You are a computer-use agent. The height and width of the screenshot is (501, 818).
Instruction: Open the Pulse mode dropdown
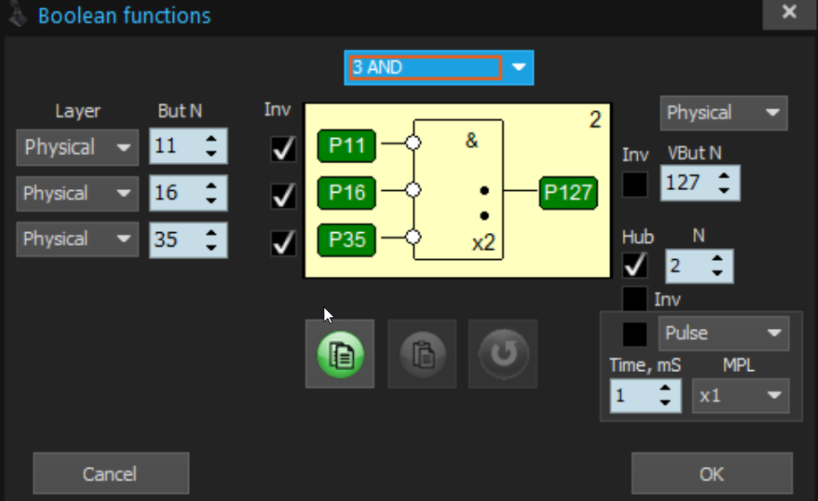(x=724, y=333)
